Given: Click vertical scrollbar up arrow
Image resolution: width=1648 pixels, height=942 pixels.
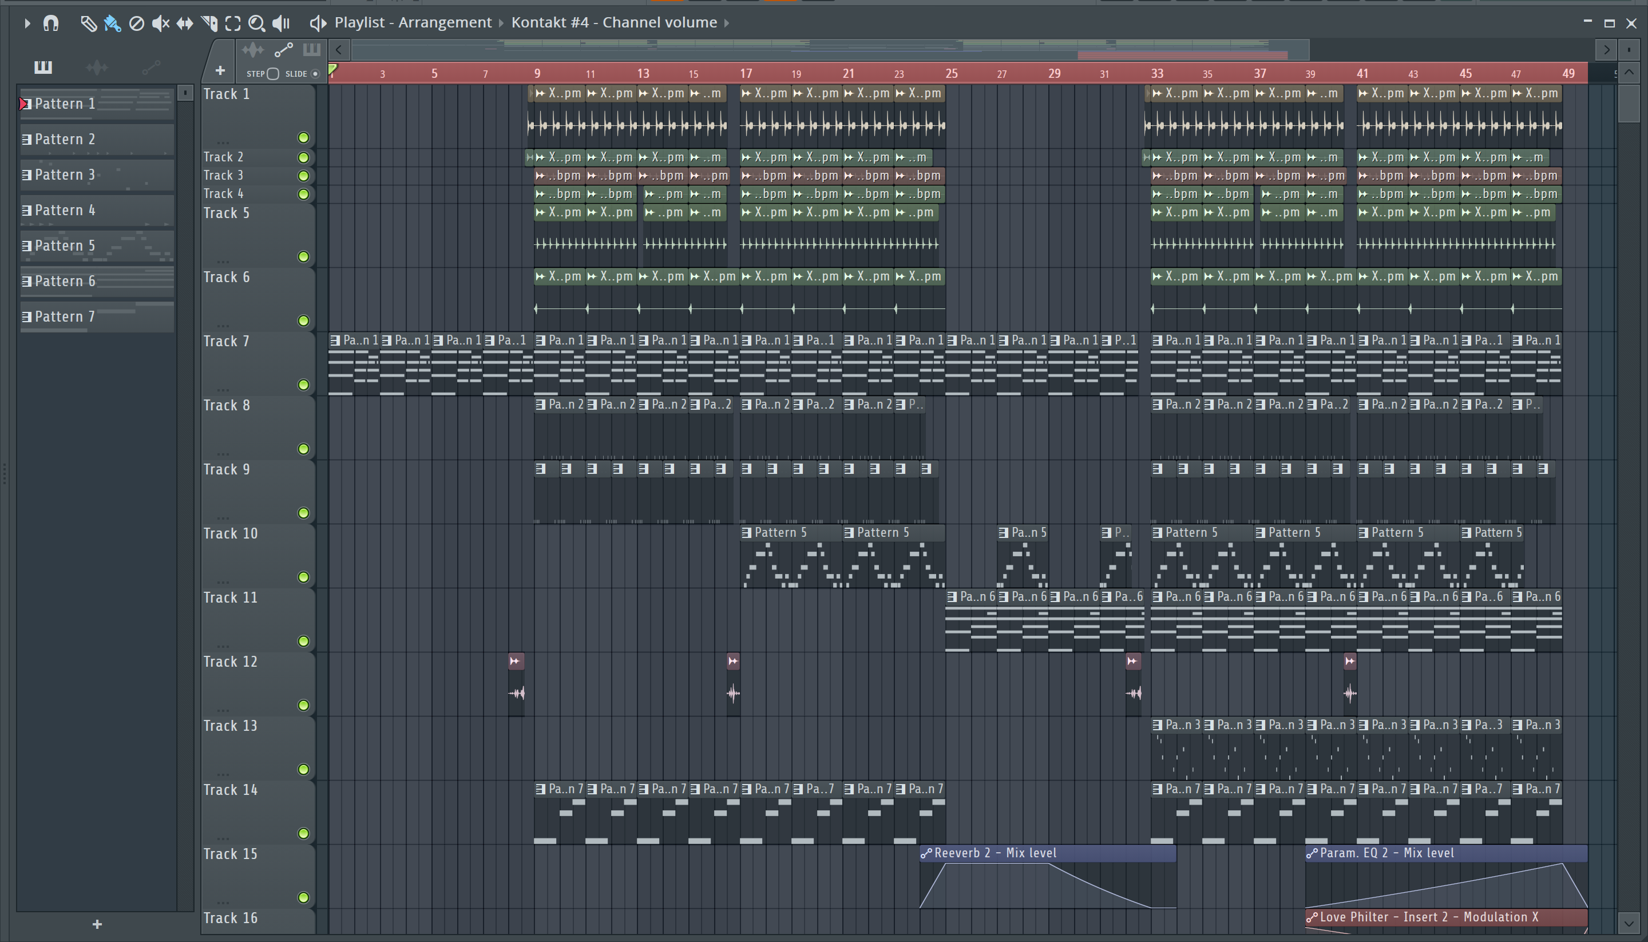Looking at the screenshot, I should tap(1629, 72).
